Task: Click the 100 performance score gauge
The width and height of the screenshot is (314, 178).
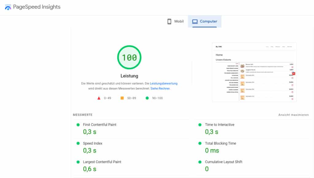Action: [129, 57]
